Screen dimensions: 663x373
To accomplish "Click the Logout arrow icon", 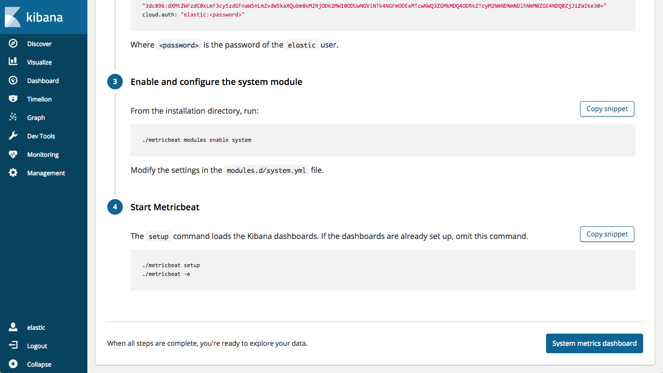I will [13, 346].
